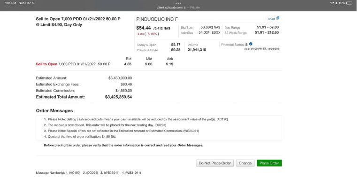
Task: Click the Financial Status info icon
Action: click(251, 44)
